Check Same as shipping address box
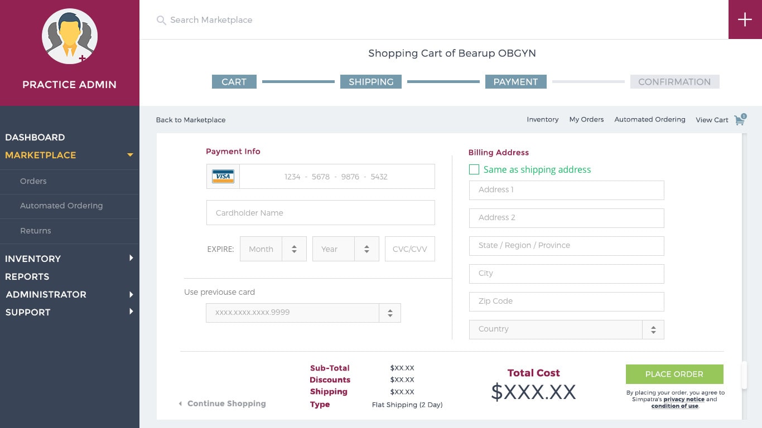Viewport: 762px width, 428px height. 474,169
